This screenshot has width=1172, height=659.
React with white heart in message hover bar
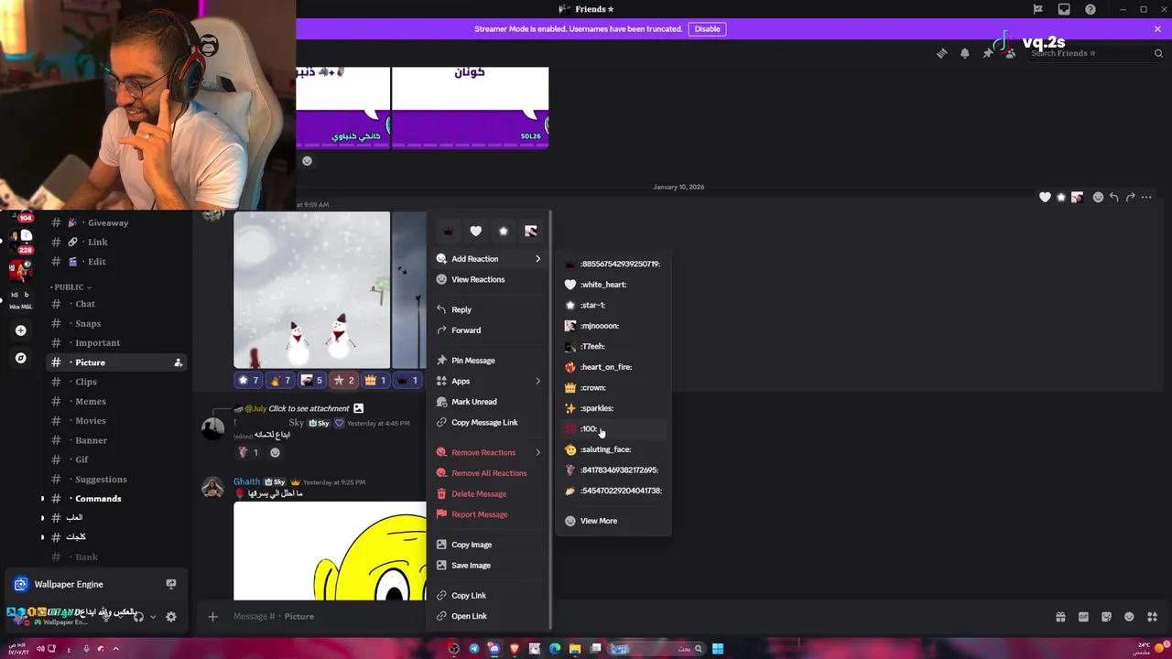[1045, 197]
